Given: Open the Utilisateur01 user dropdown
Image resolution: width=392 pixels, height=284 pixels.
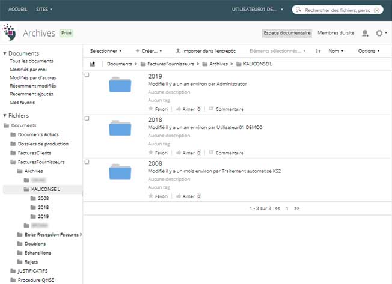Looking at the screenshot, I should click(257, 10).
